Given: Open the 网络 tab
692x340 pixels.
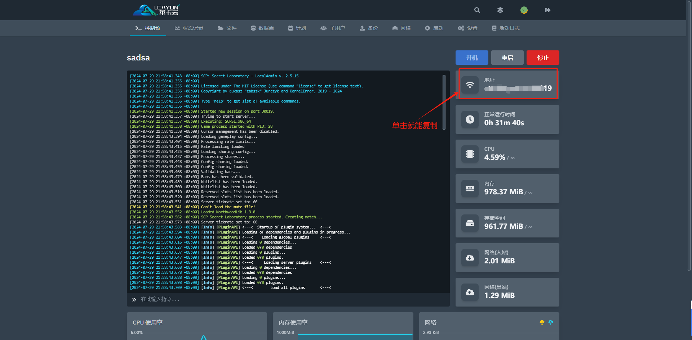Looking at the screenshot, I should coord(402,28).
